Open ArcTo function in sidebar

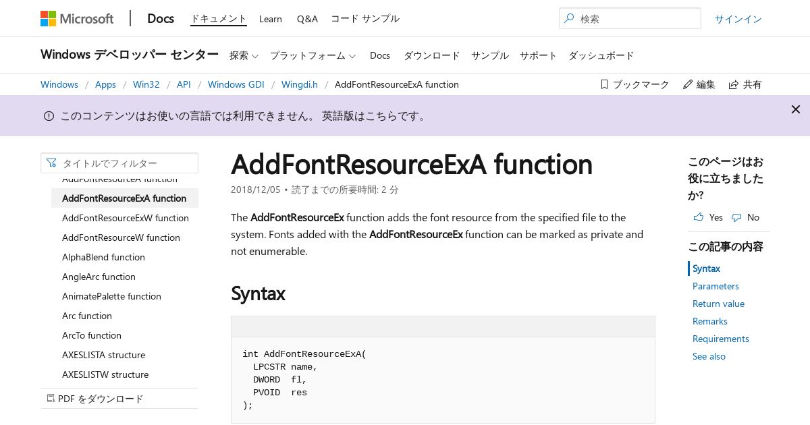[x=92, y=335]
